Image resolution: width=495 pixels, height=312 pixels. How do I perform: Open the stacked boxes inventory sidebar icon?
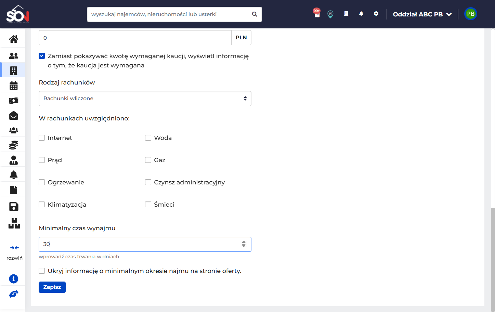tap(14, 223)
